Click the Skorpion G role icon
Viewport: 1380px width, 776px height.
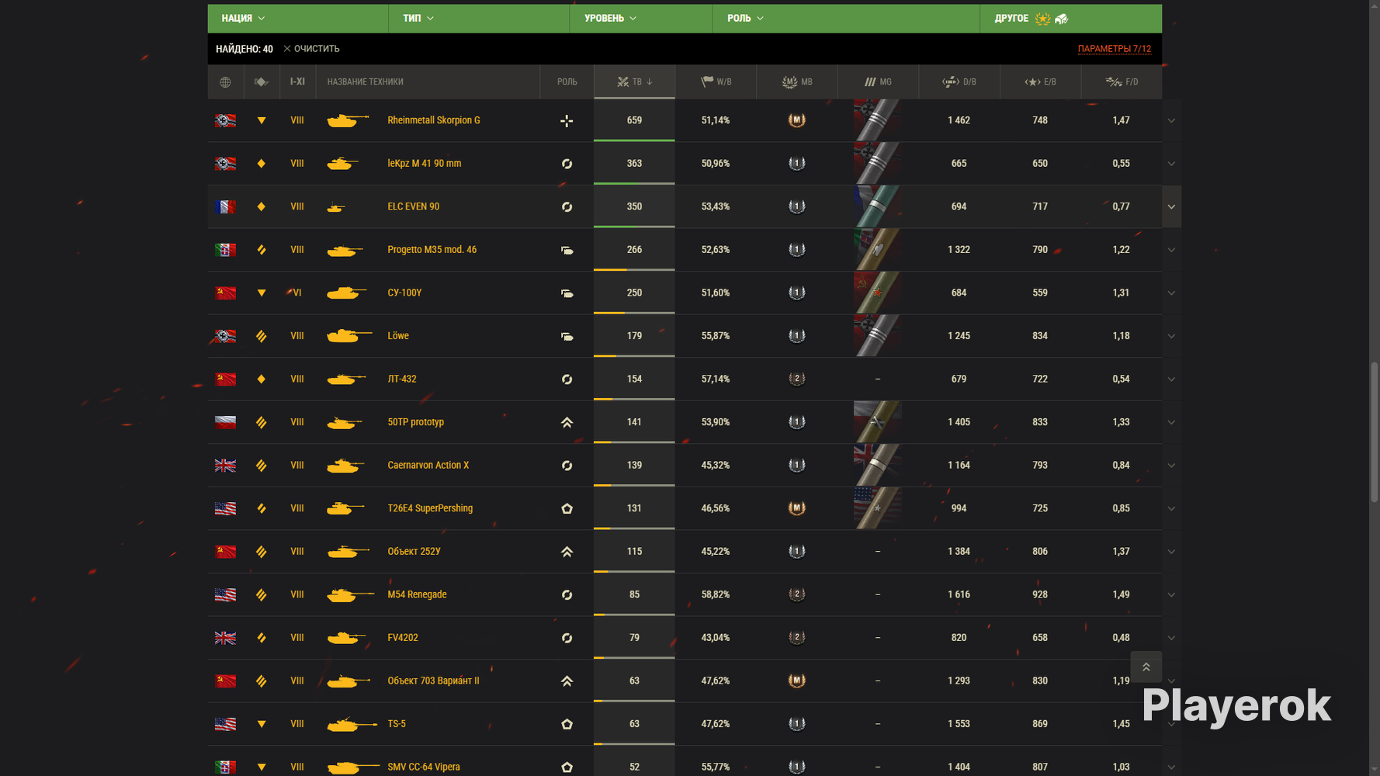[567, 120]
